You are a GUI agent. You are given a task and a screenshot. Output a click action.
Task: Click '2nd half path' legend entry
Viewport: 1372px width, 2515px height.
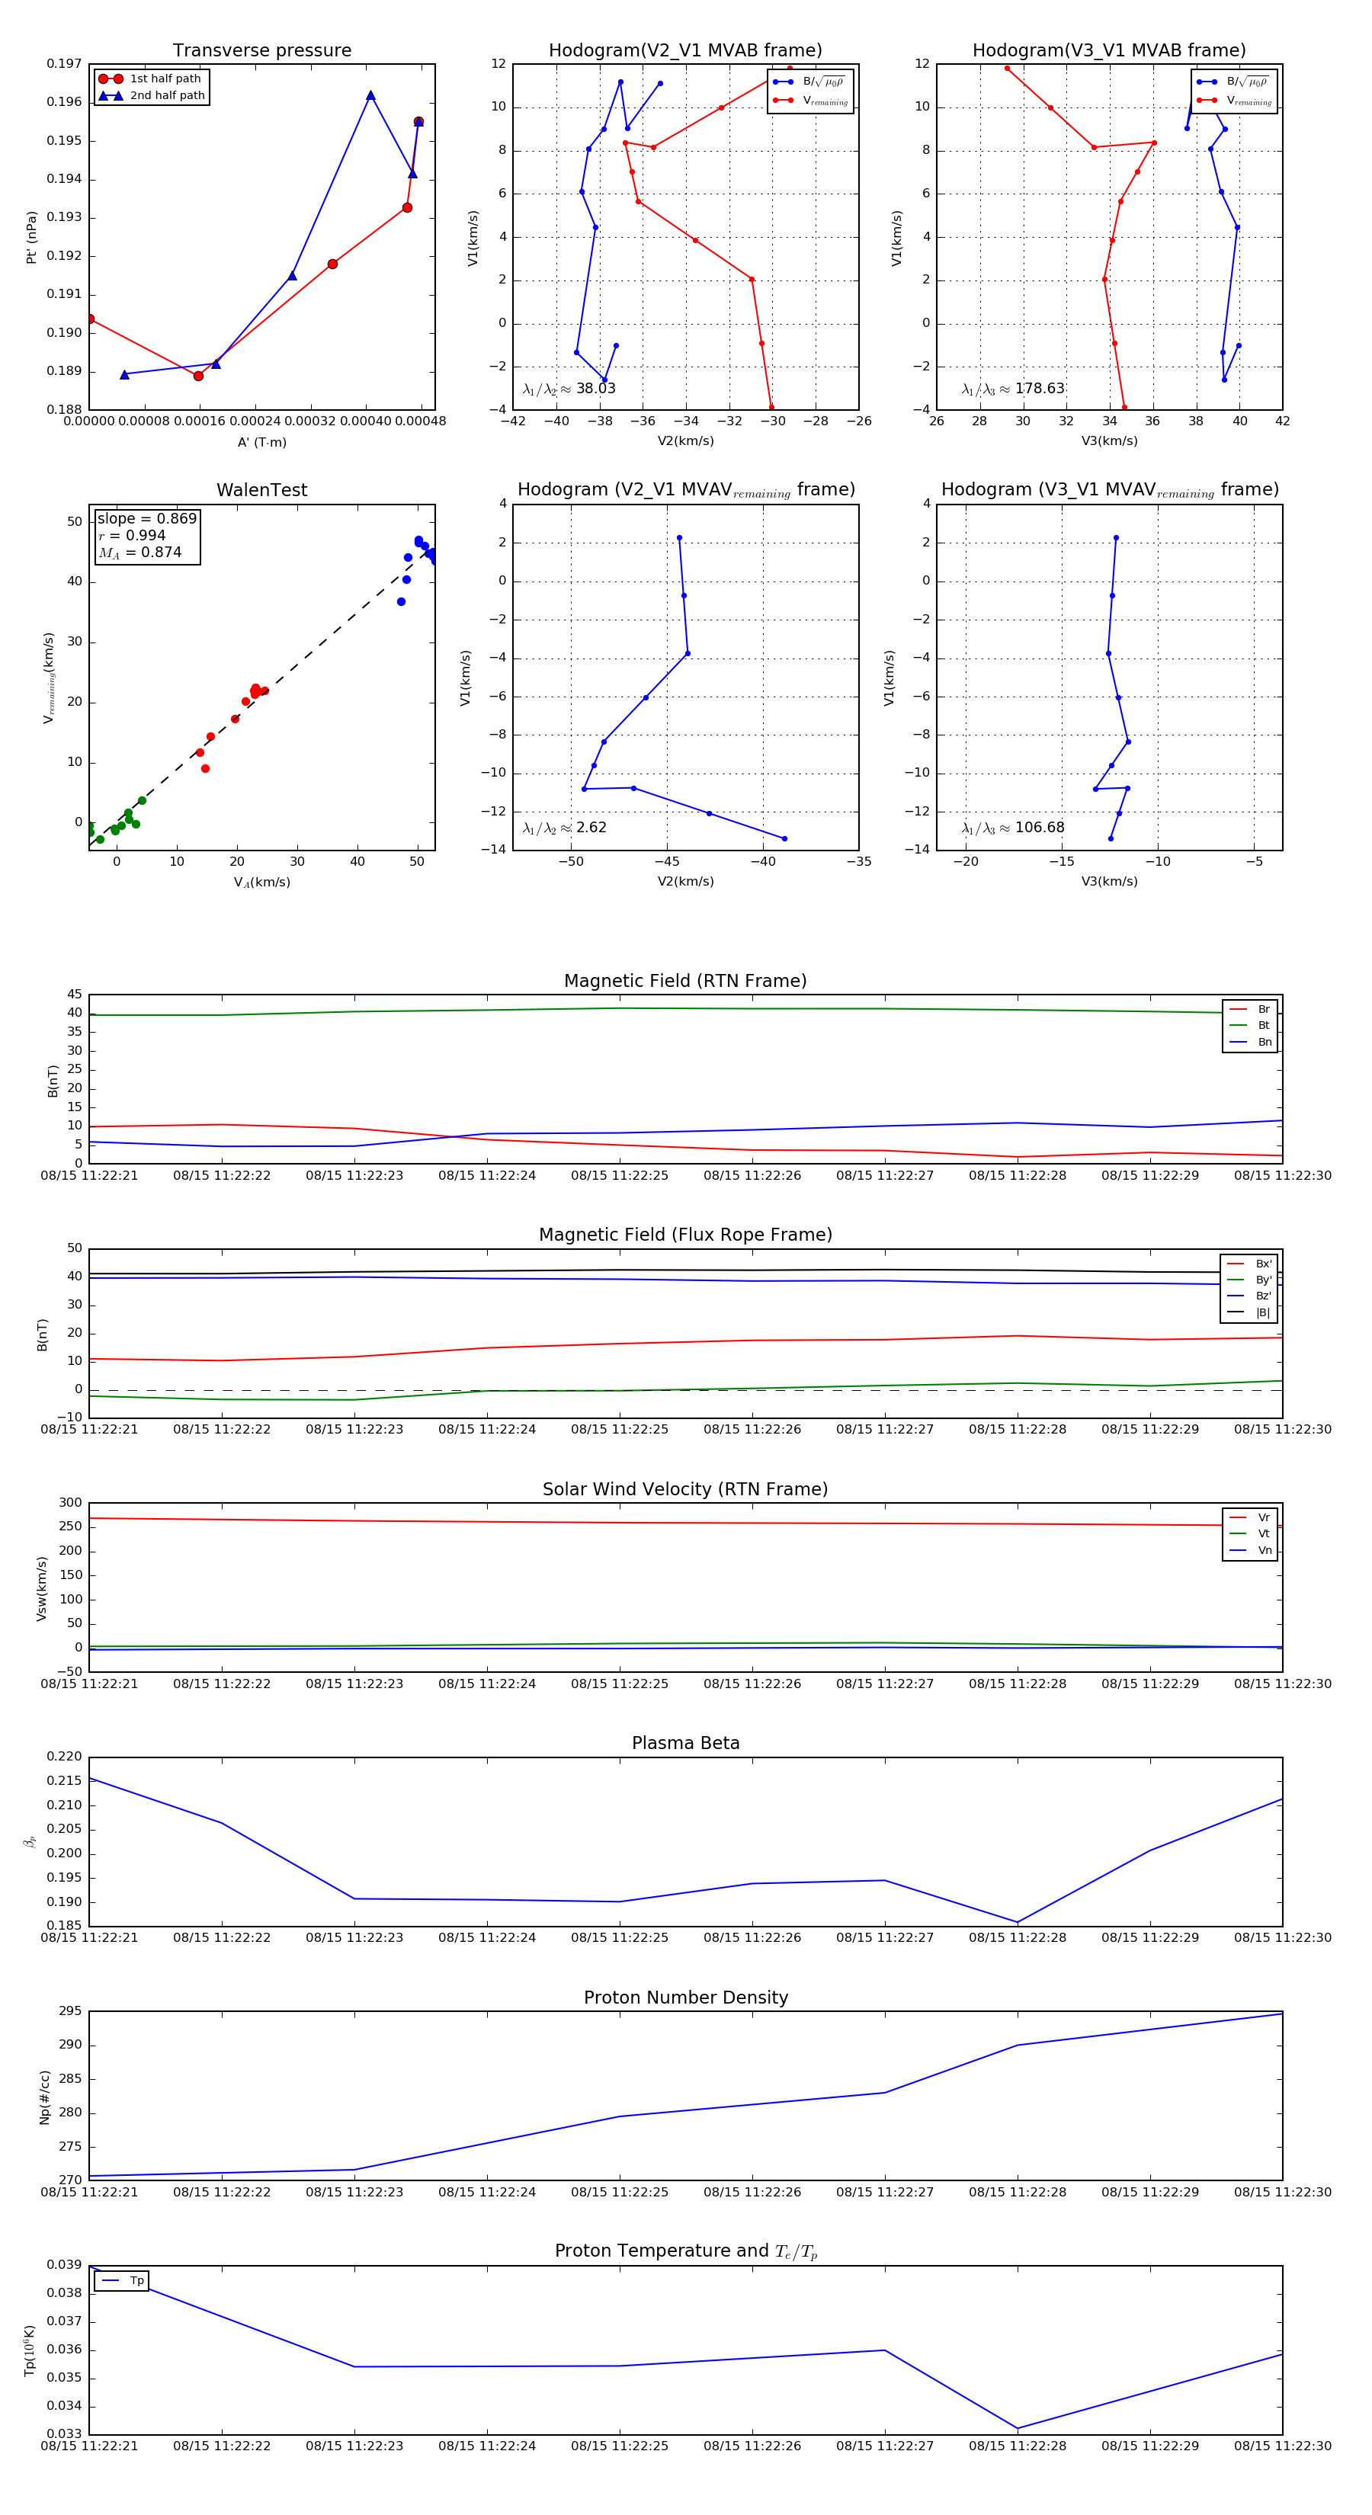[152, 96]
